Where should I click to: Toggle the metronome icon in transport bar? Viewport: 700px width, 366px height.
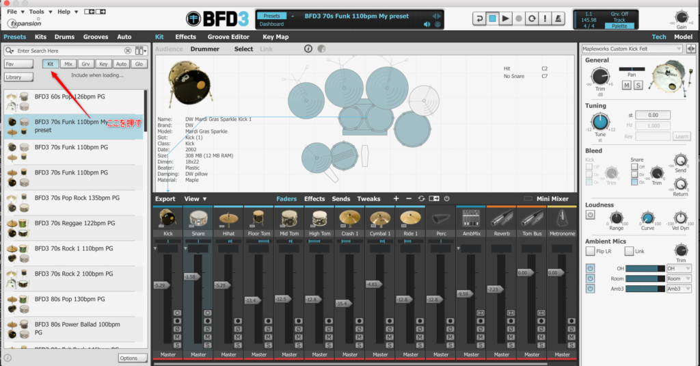coord(558,18)
